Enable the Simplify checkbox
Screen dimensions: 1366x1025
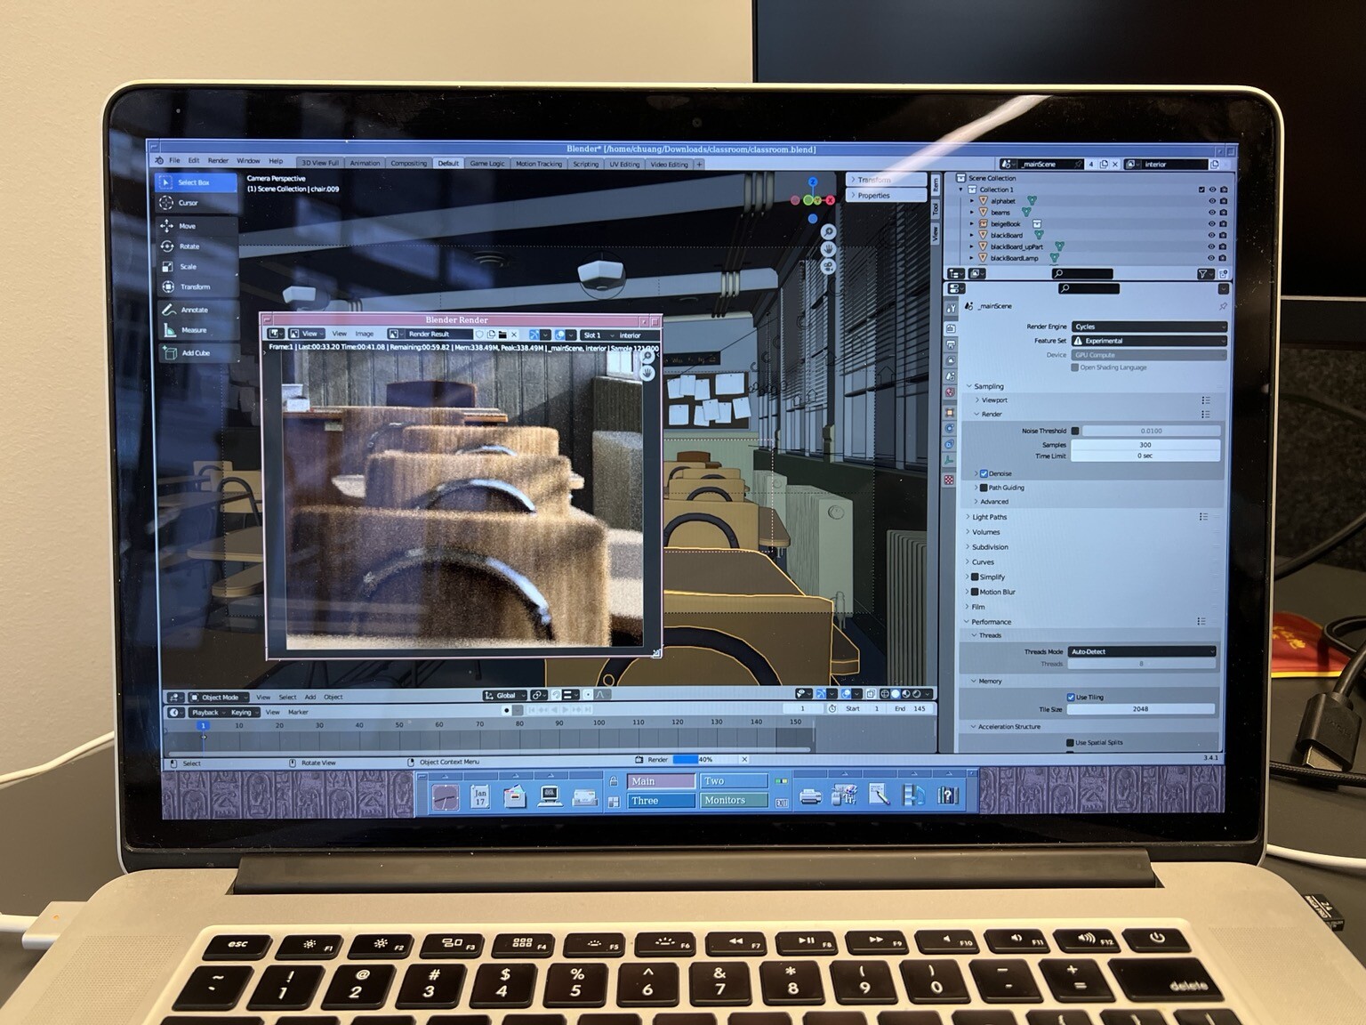[975, 577]
